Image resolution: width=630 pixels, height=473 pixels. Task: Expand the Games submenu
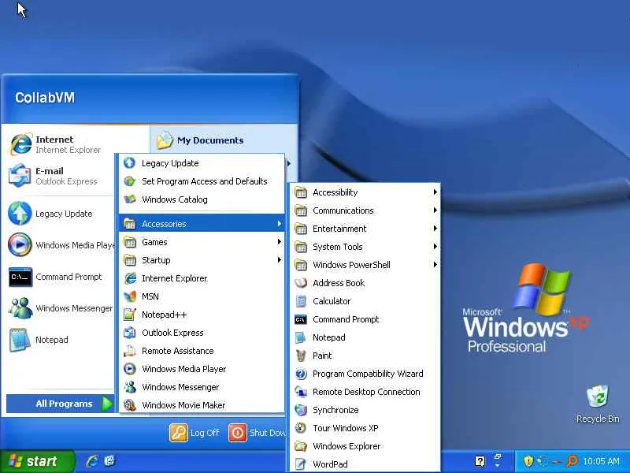[x=202, y=242]
